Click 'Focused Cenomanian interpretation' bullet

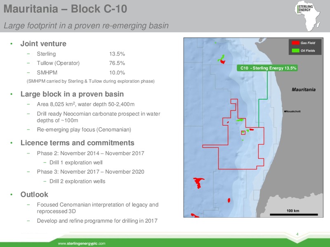click(98, 208)
